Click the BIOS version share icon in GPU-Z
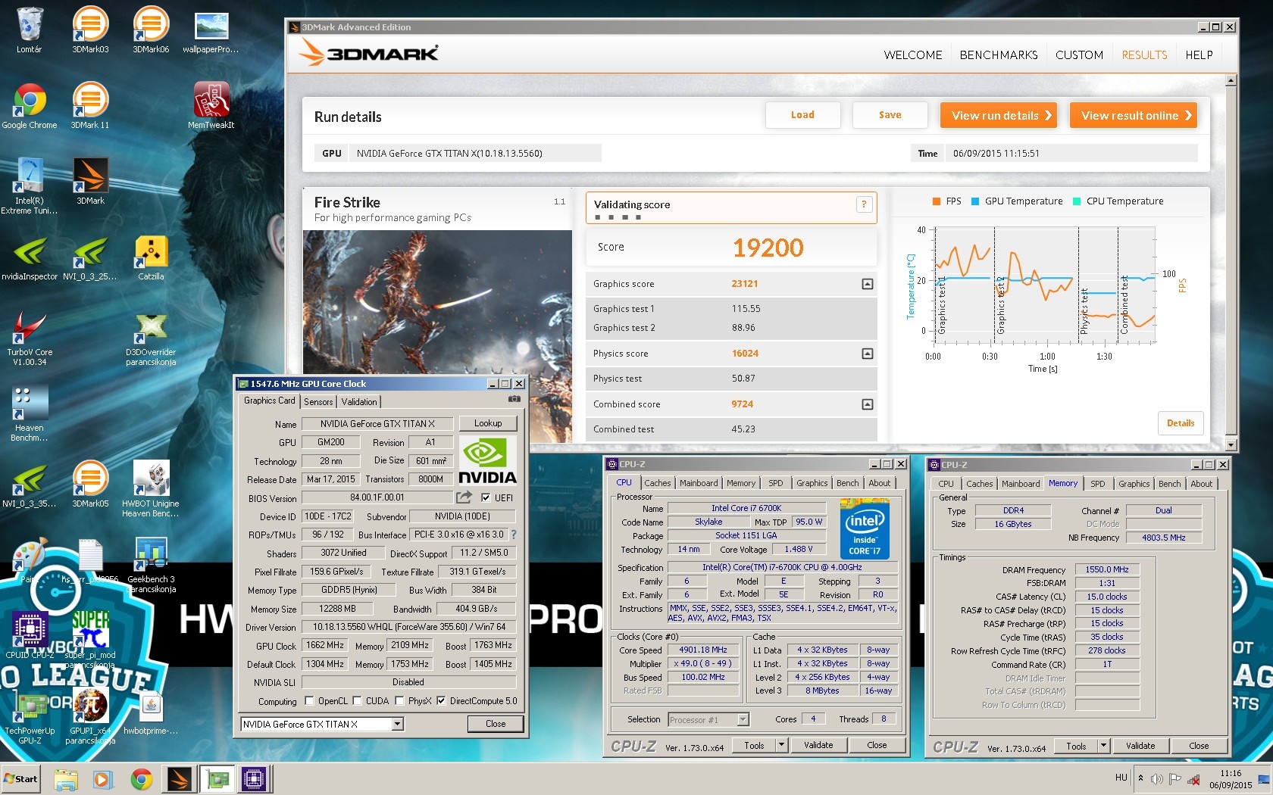The width and height of the screenshot is (1273, 795). click(464, 497)
